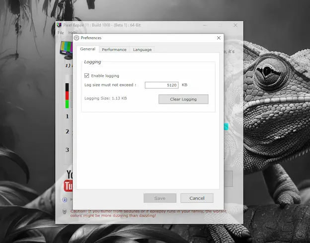310x243 pixels.
Task: Open the File menu in Pixel Repair
Action: click(61, 33)
